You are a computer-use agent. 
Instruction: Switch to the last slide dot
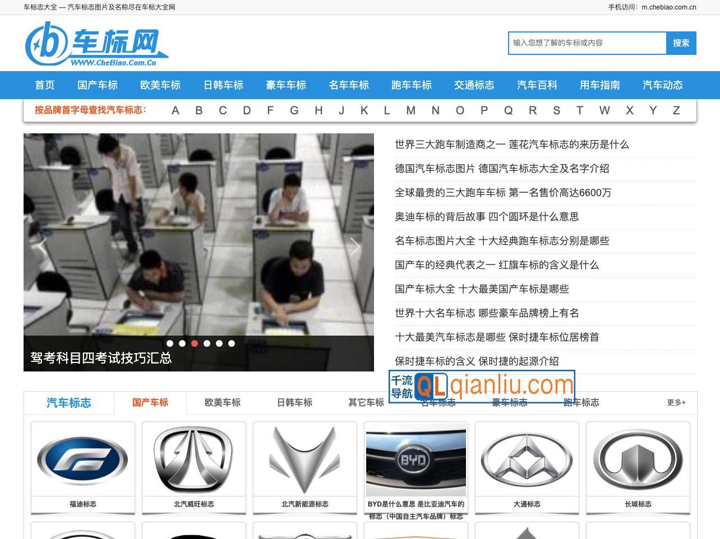(232, 343)
